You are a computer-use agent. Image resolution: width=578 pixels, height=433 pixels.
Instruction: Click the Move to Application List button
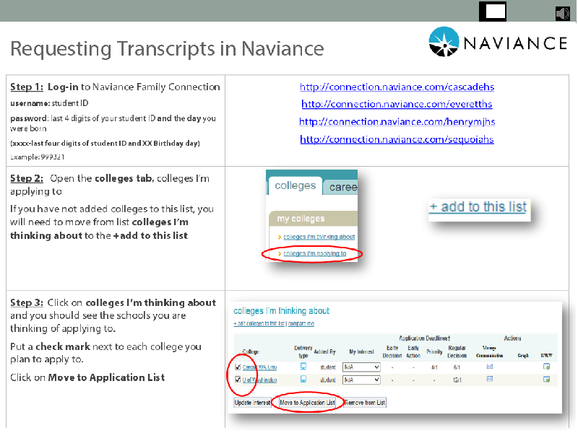[x=308, y=403]
